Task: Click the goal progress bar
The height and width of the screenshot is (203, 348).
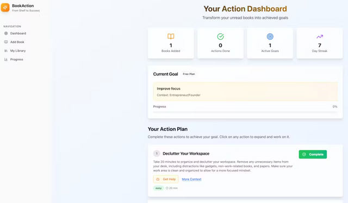Action: 245,112
